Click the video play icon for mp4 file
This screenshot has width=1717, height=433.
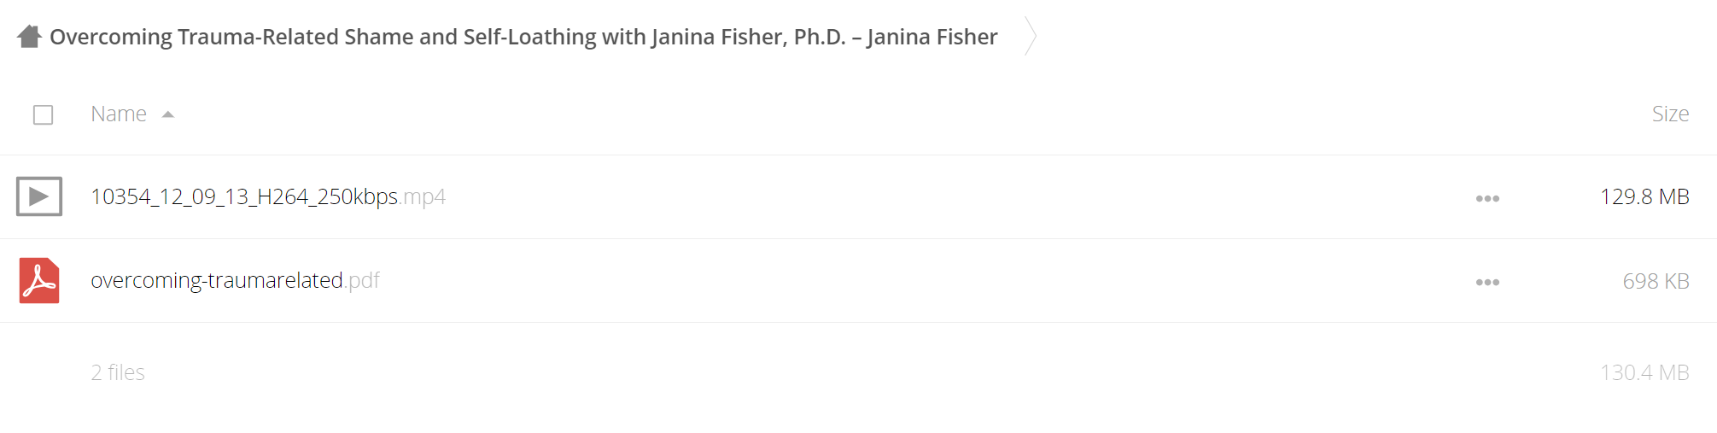(39, 196)
